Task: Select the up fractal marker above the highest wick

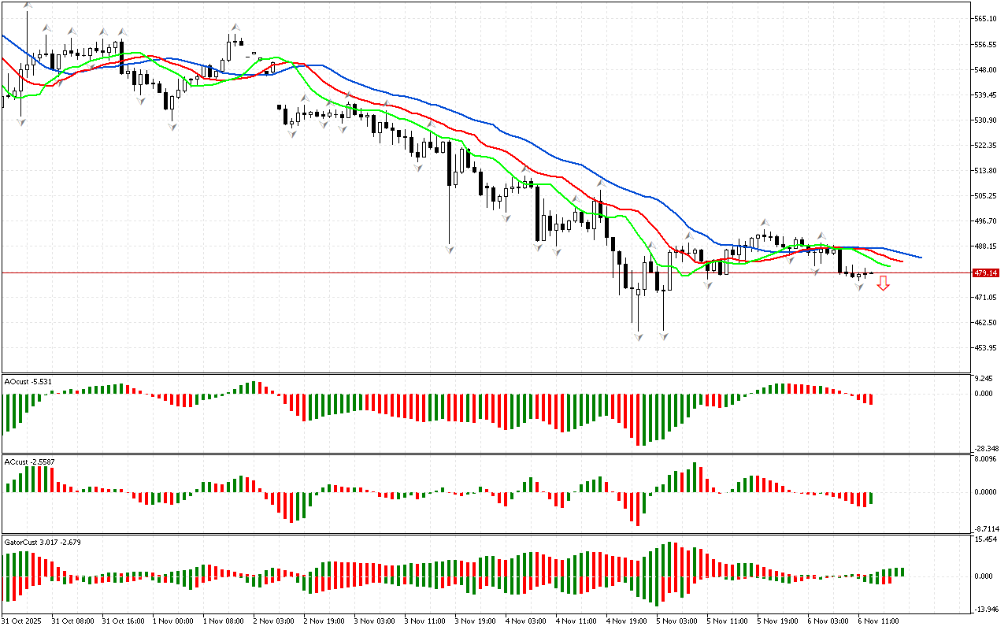Action: point(28,5)
